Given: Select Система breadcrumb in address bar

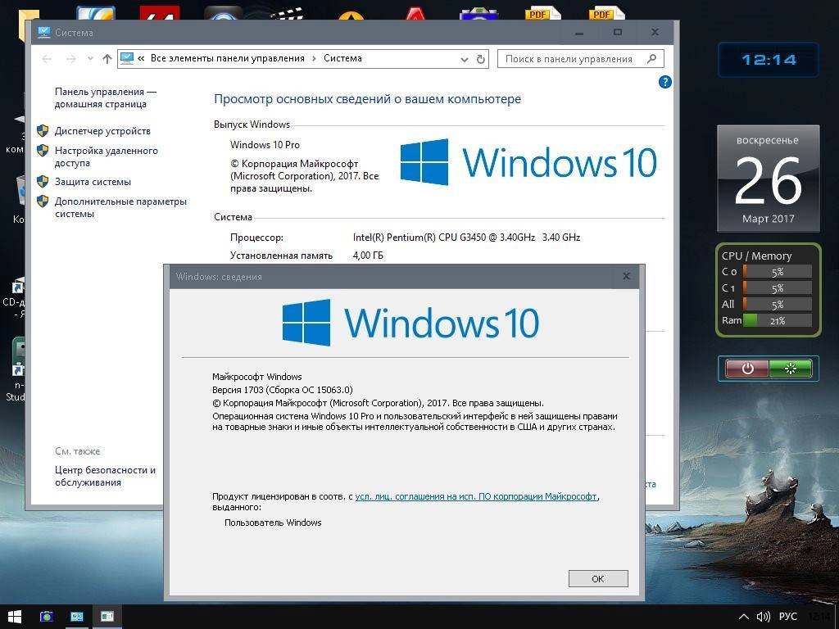Looking at the screenshot, I should (342, 58).
